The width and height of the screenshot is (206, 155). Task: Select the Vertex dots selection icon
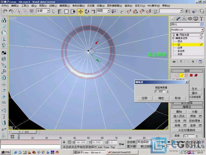[x=177, y=76]
